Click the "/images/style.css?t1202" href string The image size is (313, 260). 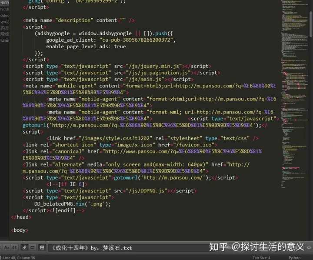coord(115,138)
